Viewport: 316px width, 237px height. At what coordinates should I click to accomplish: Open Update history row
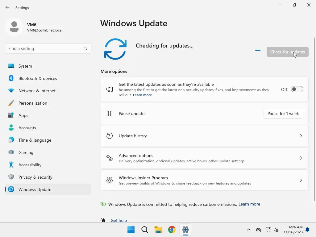(x=204, y=136)
